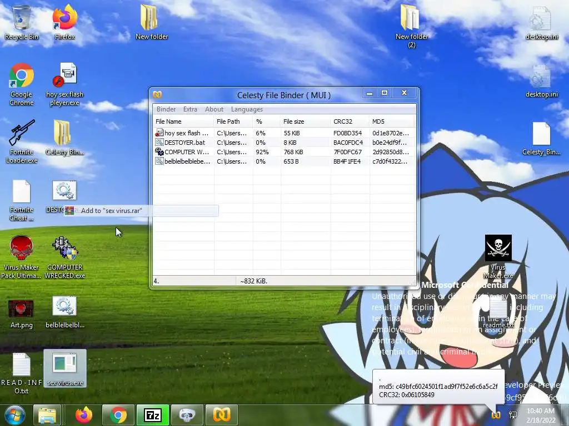
Task: Sort by the MD5 column header
Action: [392, 121]
